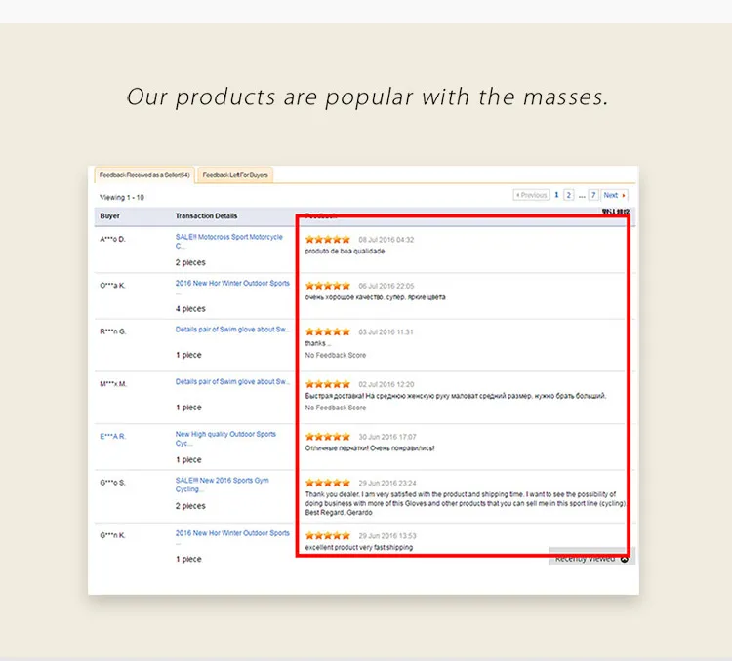
Task: Click the Next page arrow icon
Action: pyautogui.click(x=624, y=195)
